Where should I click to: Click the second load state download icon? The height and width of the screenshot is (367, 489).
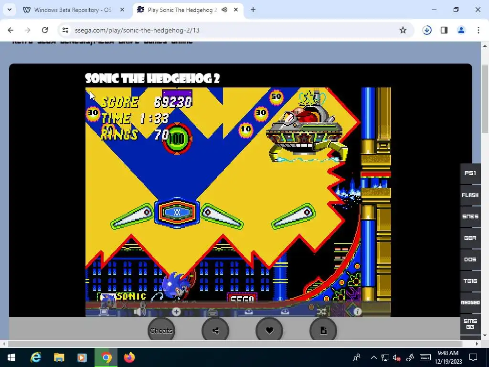coord(285,312)
